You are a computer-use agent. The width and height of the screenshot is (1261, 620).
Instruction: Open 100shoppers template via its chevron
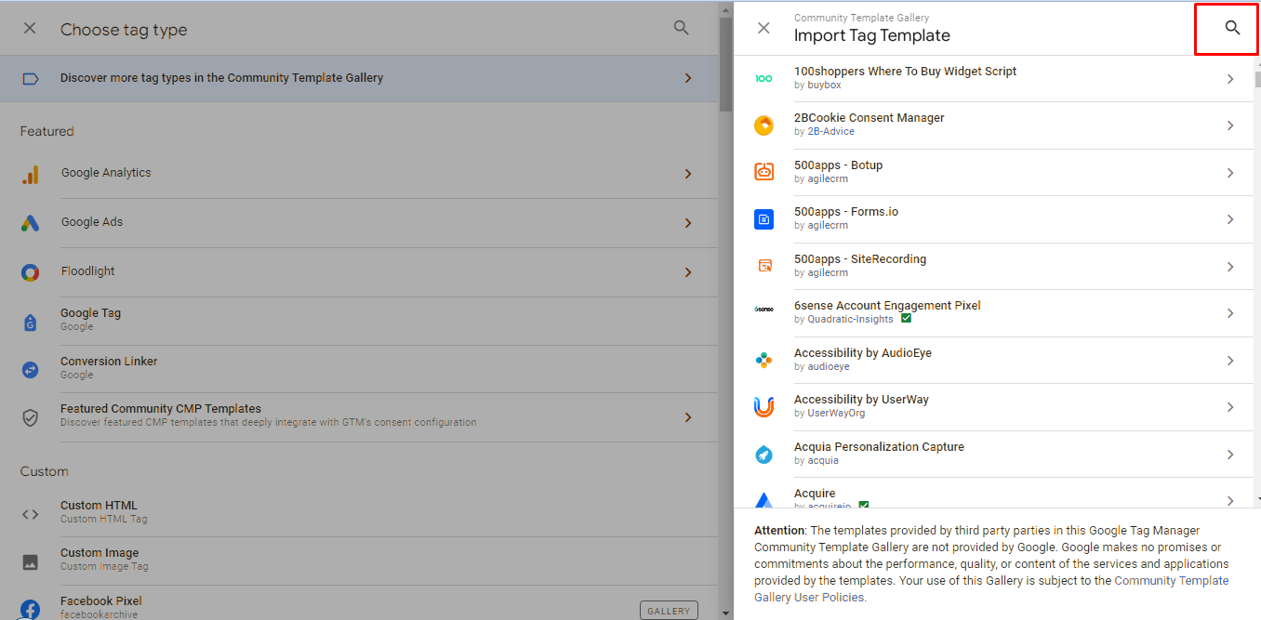pos(1230,79)
